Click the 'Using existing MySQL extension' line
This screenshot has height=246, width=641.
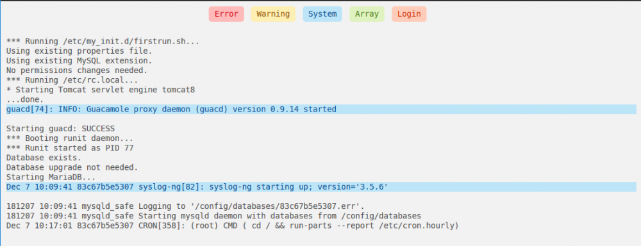tap(79, 60)
